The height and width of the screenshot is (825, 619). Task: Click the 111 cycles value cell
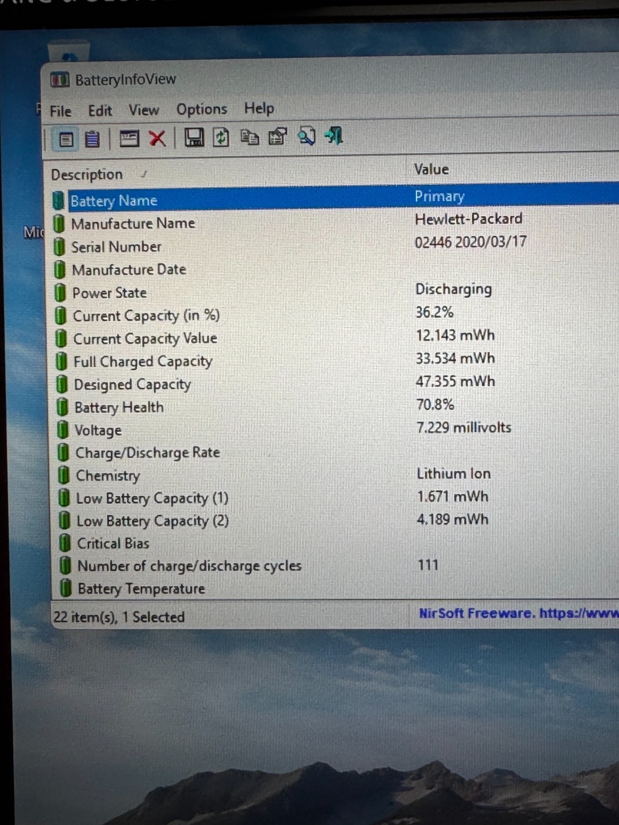point(428,565)
